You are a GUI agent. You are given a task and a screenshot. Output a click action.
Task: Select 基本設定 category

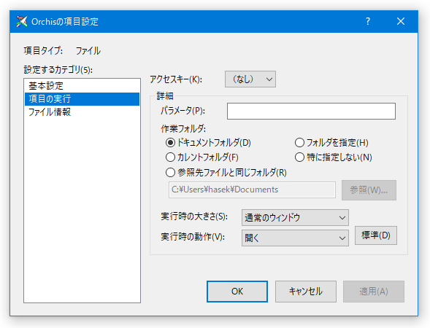(82, 86)
